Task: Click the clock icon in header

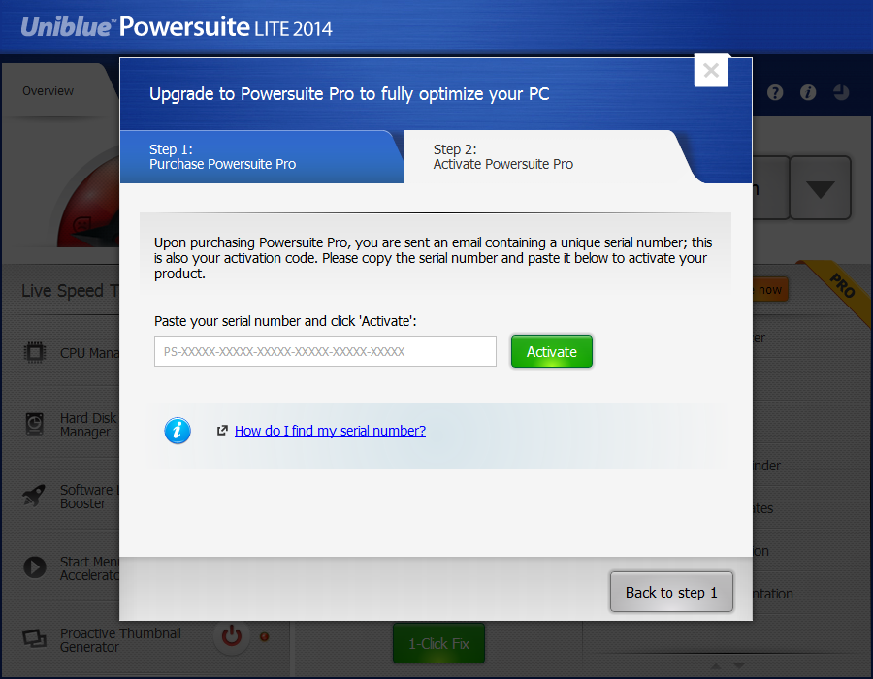Action: 841,92
